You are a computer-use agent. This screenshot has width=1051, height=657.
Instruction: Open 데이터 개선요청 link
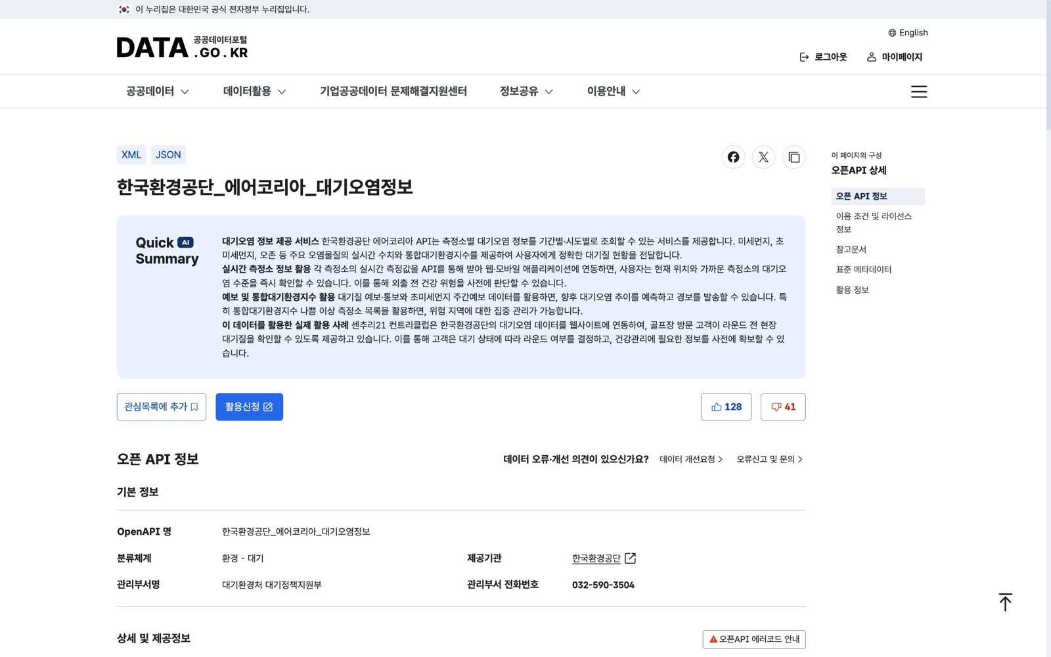pos(691,459)
